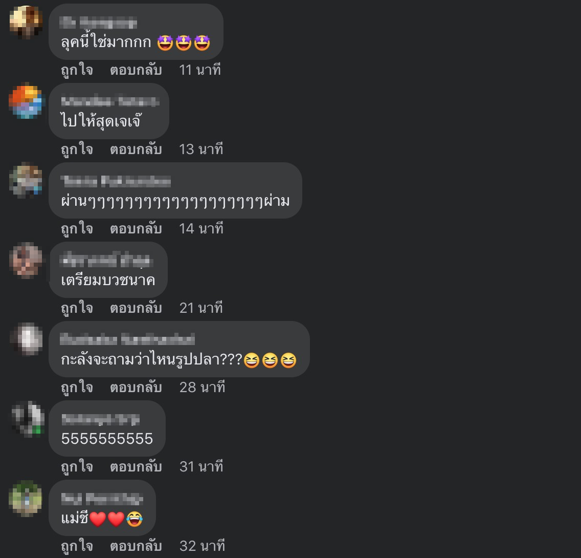Click avatar beside เตรียมบวชนาค comment

[x=26, y=260]
